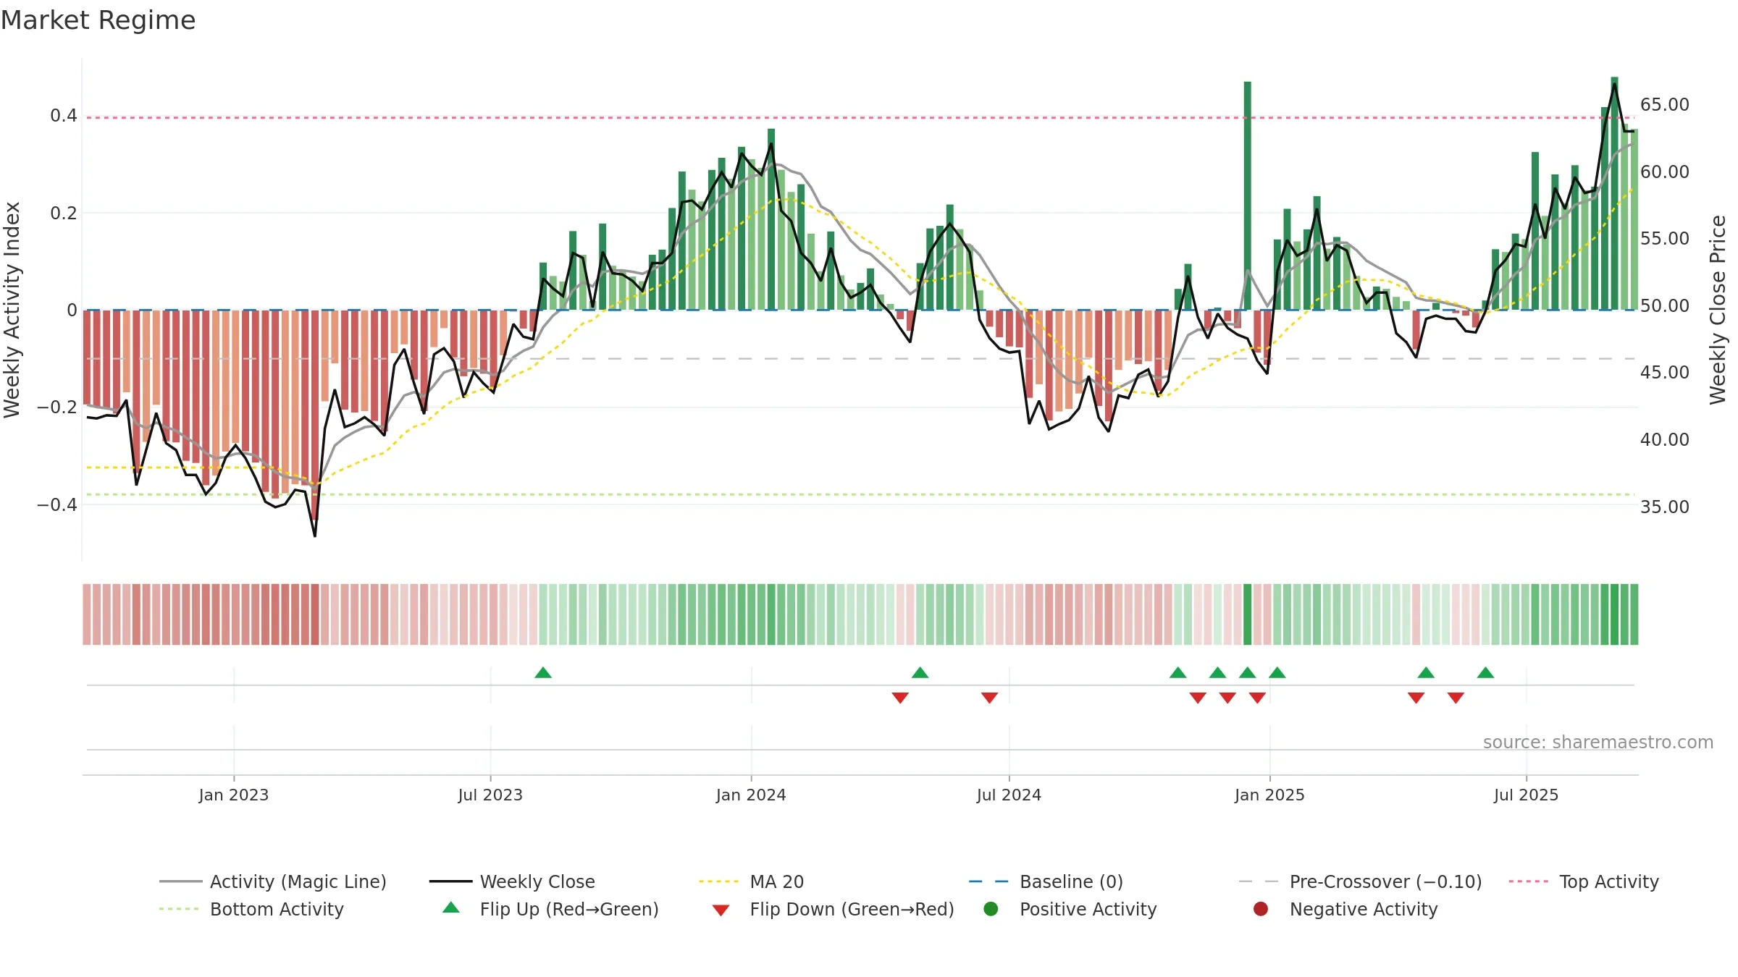The height and width of the screenshot is (977, 1738).
Task: Click the source: sharemaestro.com text
Action: tap(1598, 742)
